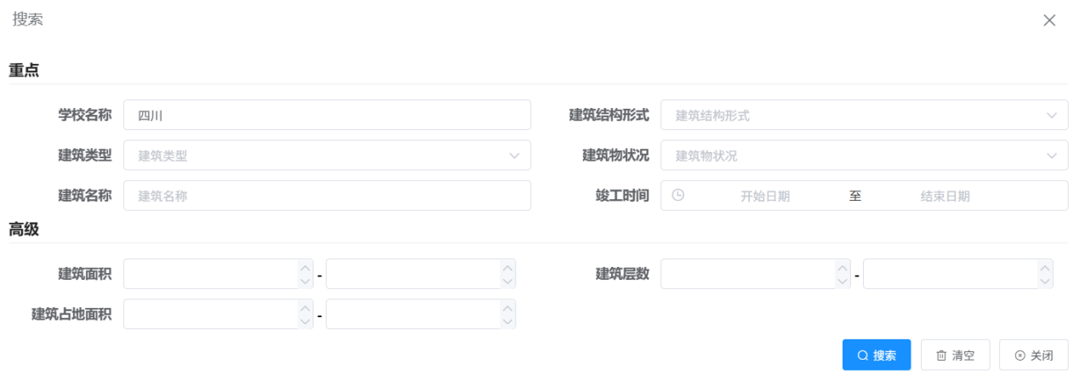The width and height of the screenshot is (1080, 381).
Task: Increase the 建筑面积 minimum value
Action: tap(306, 267)
